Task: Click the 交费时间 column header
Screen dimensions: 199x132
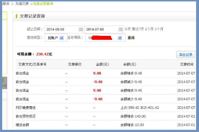Action: tap(187, 64)
